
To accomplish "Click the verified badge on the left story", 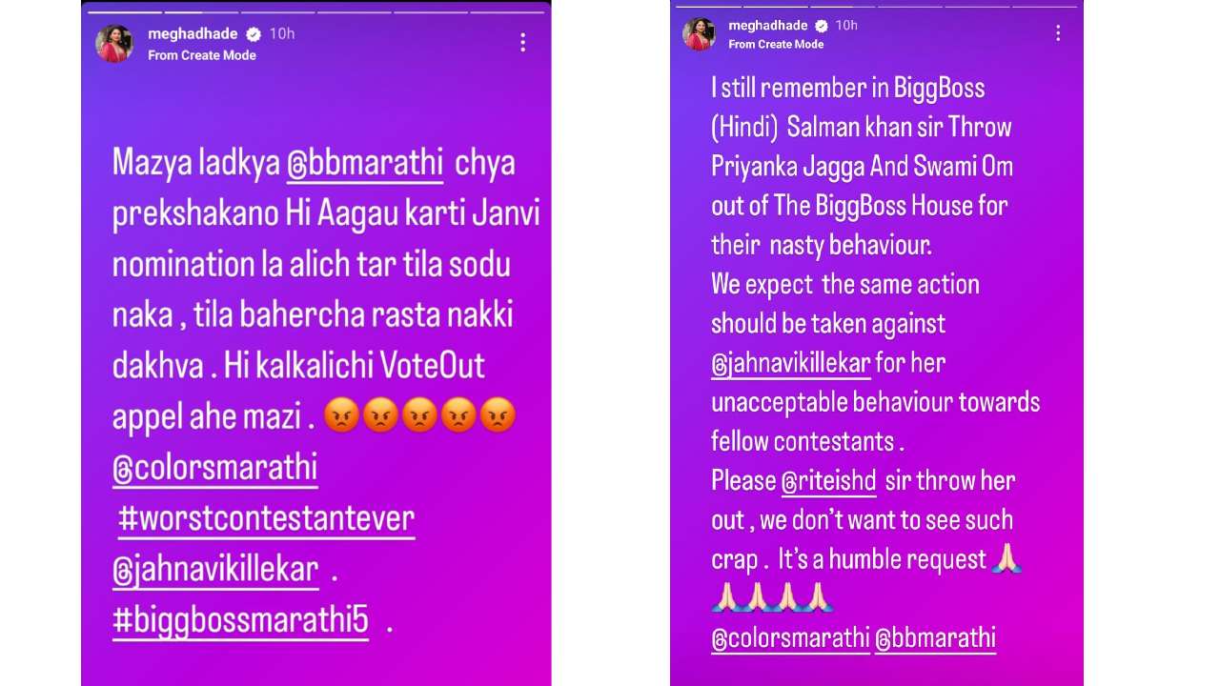I will [x=254, y=33].
